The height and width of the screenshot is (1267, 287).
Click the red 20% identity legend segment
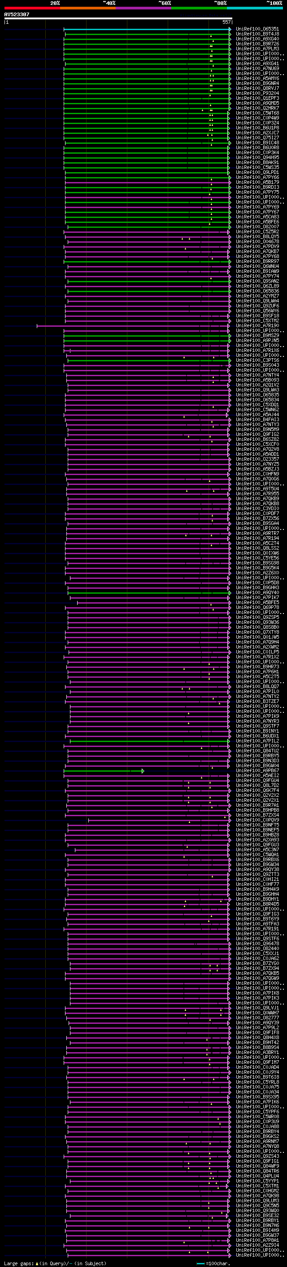click(32, 8)
